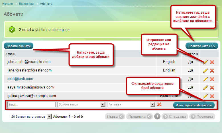
Task: Delete galina.pavlova@example.com with red X icon
Action: click(x=212, y=96)
